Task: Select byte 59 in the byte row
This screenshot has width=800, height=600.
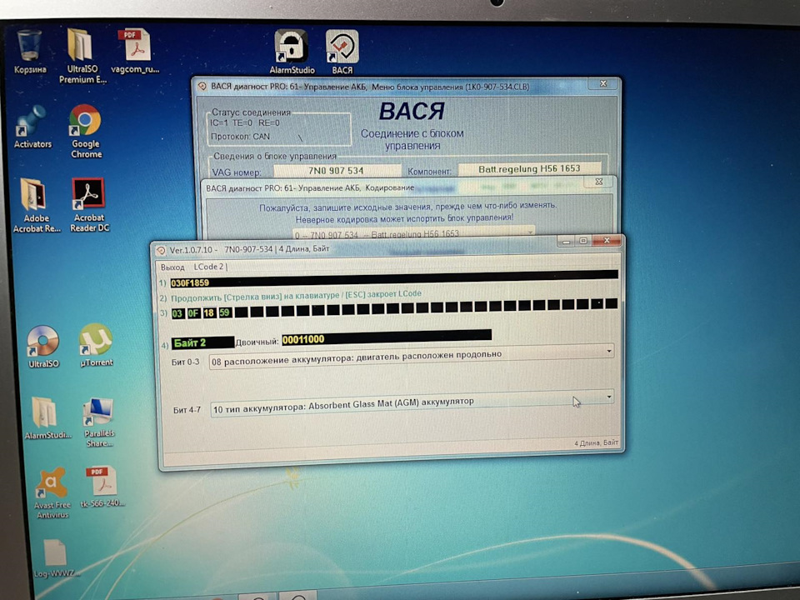Action: click(224, 312)
